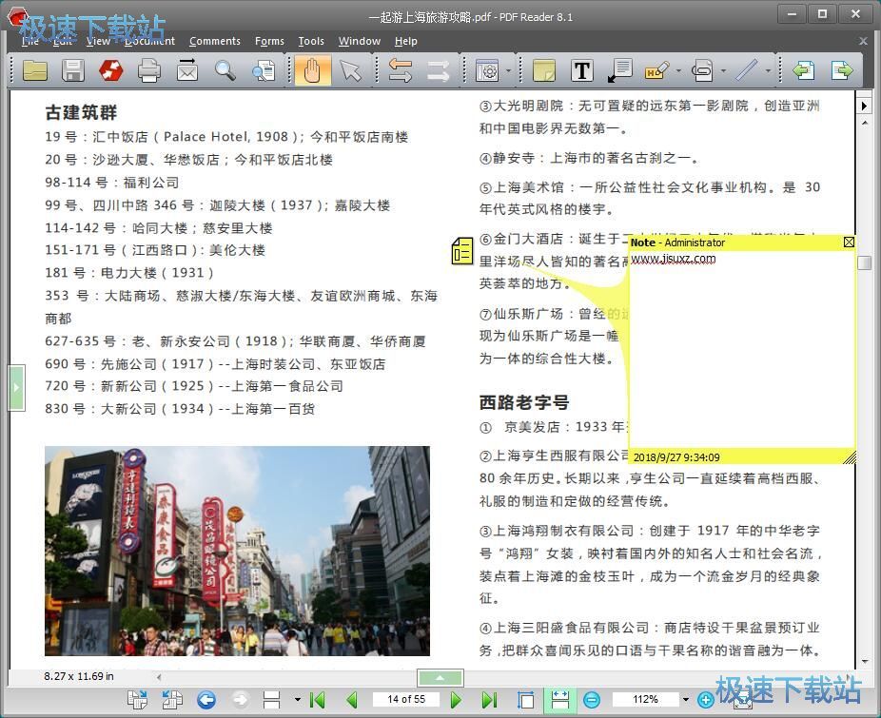
Task: Switch to the Select tool arrow
Action: click(x=348, y=70)
